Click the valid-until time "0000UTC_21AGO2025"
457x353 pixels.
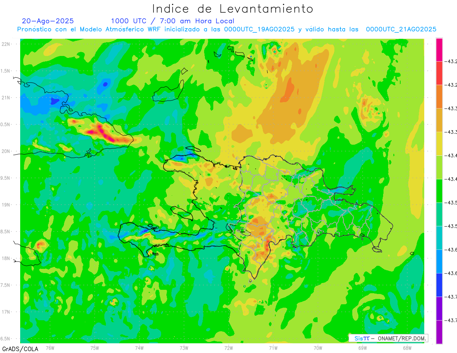point(401,29)
